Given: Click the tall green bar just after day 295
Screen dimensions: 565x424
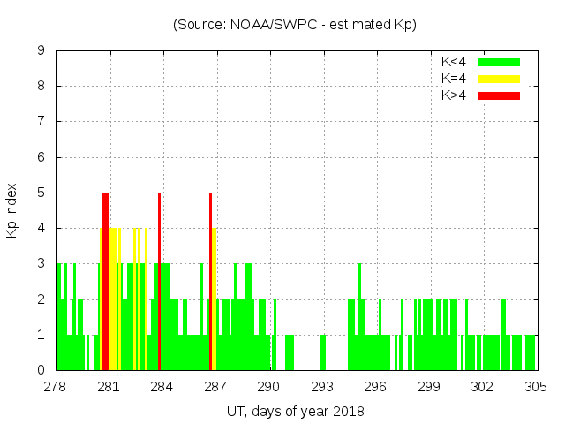Looking at the screenshot, I should point(359,316).
